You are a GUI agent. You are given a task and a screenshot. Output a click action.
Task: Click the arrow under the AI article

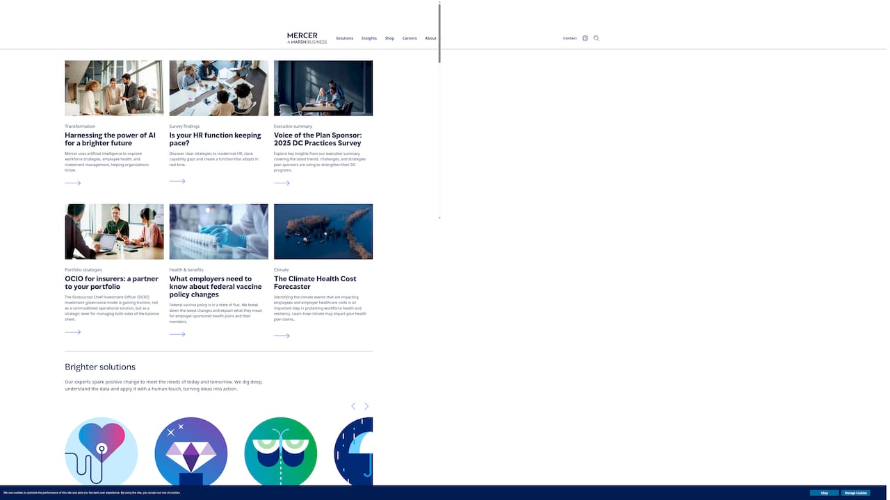coord(72,183)
